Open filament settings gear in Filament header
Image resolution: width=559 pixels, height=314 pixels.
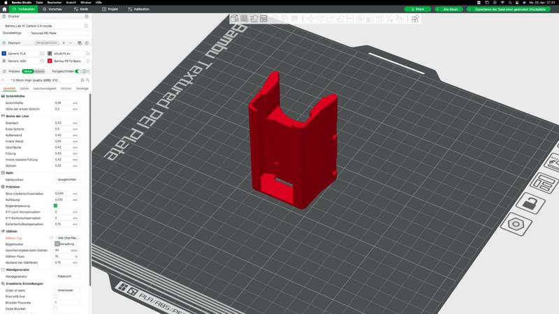[87, 43]
